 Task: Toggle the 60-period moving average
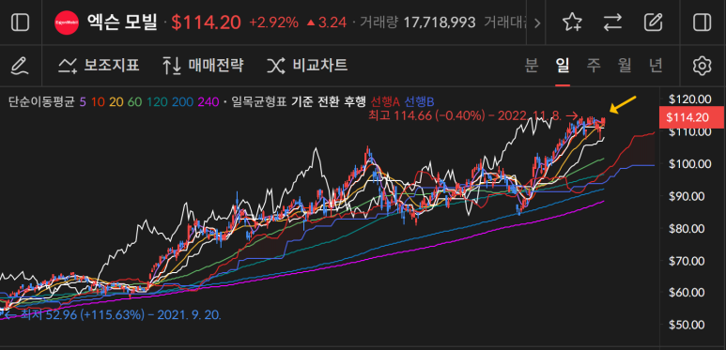tap(134, 101)
